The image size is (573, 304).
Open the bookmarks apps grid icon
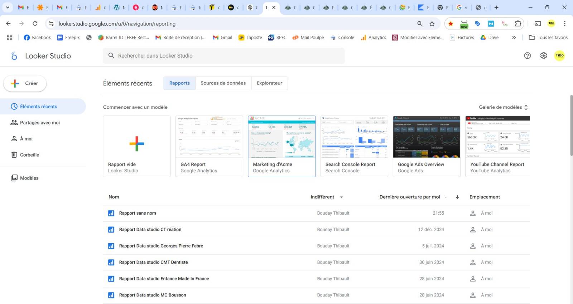coord(10,37)
